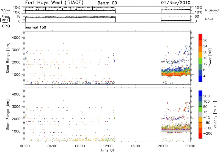Click the "28" power colorbar label
Viewport: 220px width, 152px height.
[205, 40]
